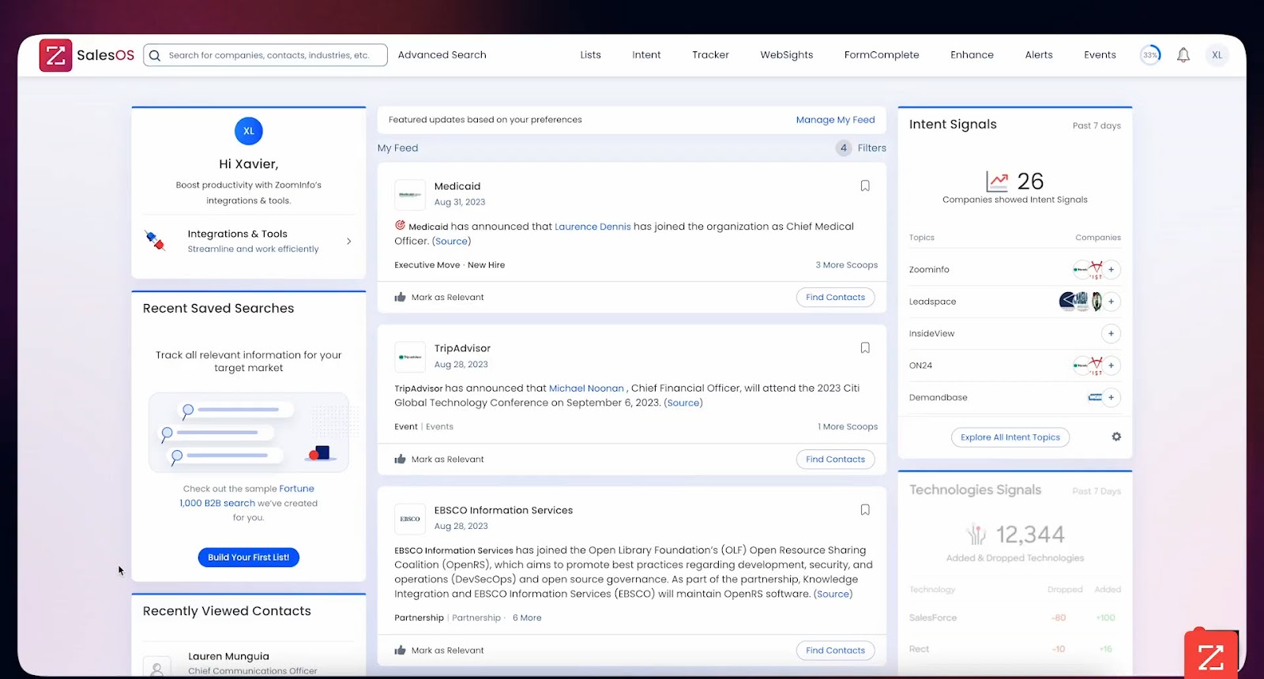Image resolution: width=1264 pixels, height=679 pixels.
Task: Select the Zoominfo intent topic
Action: tap(929, 270)
